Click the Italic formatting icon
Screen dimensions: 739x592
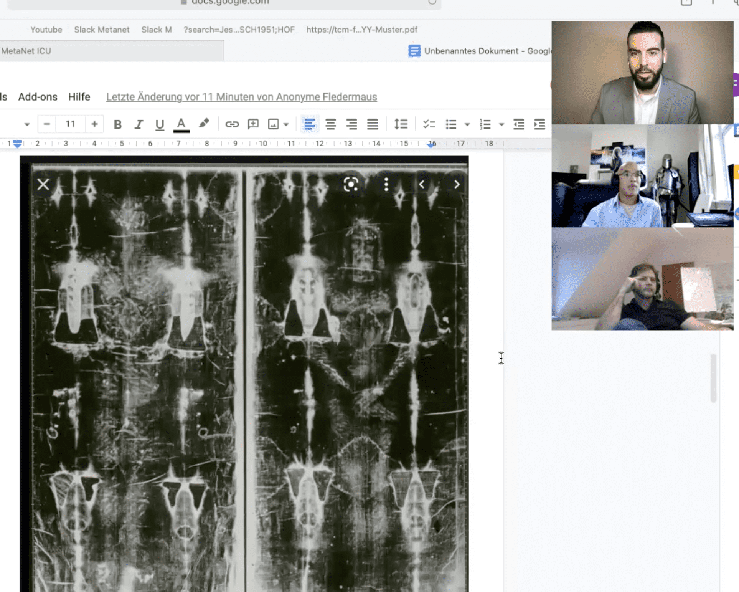(138, 124)
